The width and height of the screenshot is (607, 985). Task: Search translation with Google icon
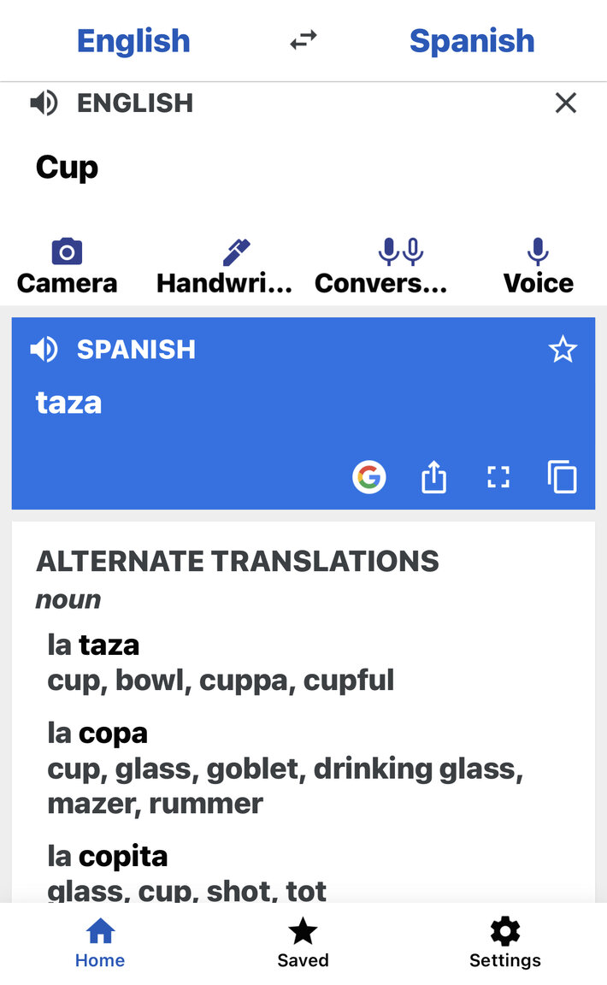coord(368,477)
